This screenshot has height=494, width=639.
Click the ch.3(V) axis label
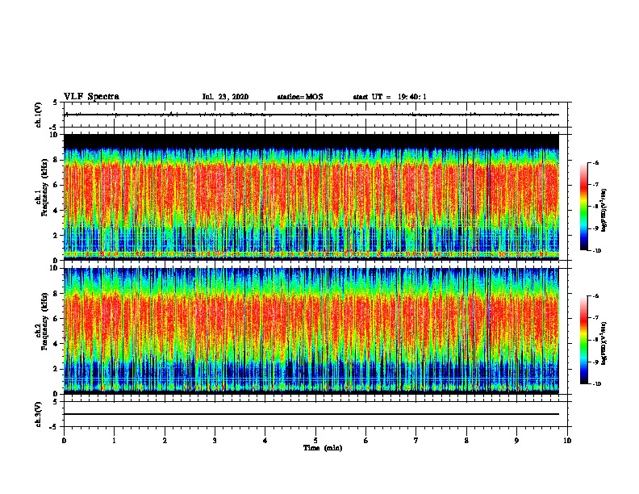38,415
